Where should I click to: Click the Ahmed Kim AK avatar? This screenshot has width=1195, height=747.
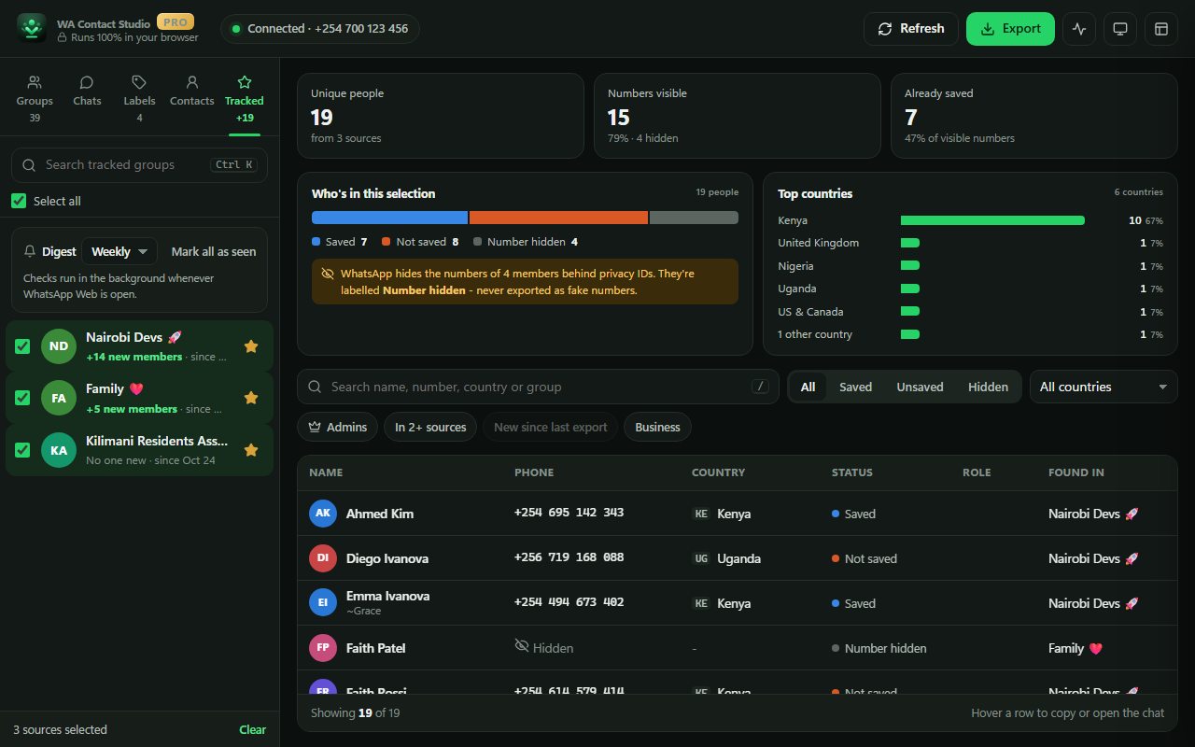[x=322, y=514]
